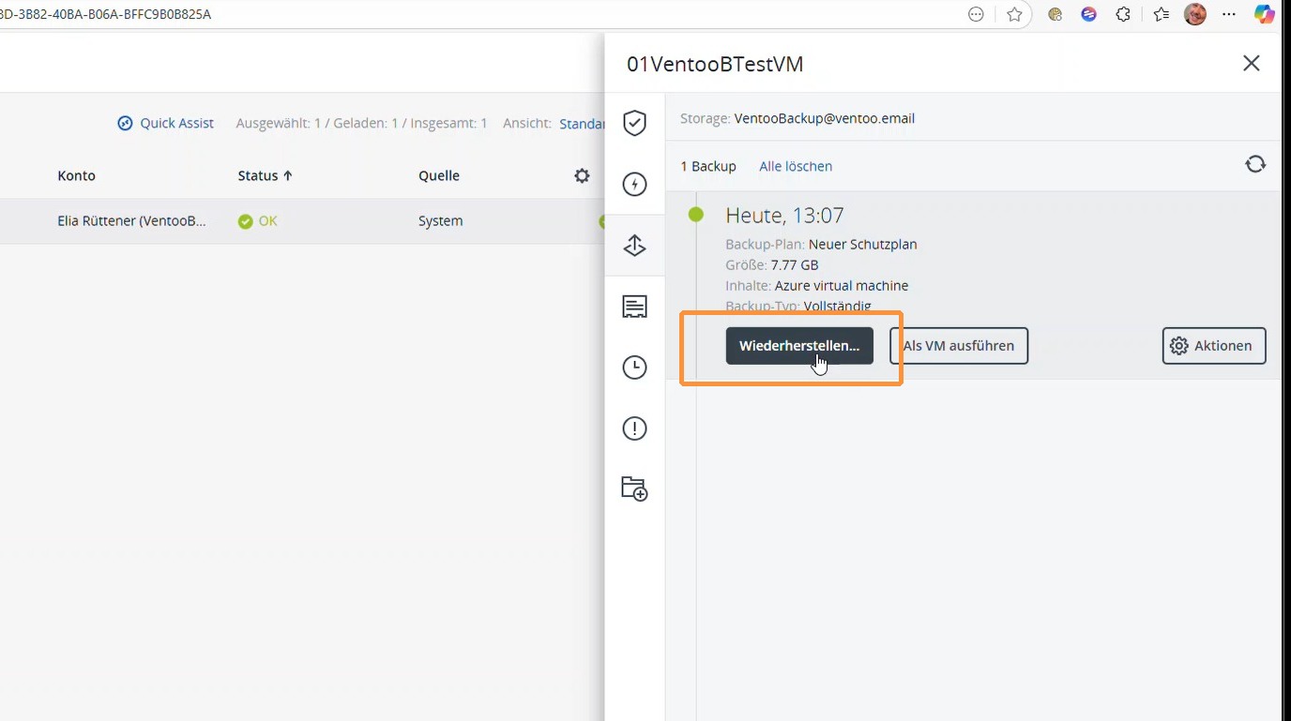
Task: Open the Alerts exclamation icon in panel sidebar
Action: (635, 428)
